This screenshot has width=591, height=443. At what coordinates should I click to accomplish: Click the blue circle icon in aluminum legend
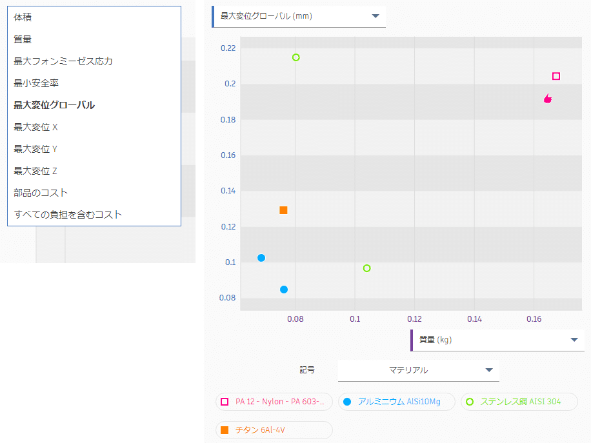[x=347, y=402]
